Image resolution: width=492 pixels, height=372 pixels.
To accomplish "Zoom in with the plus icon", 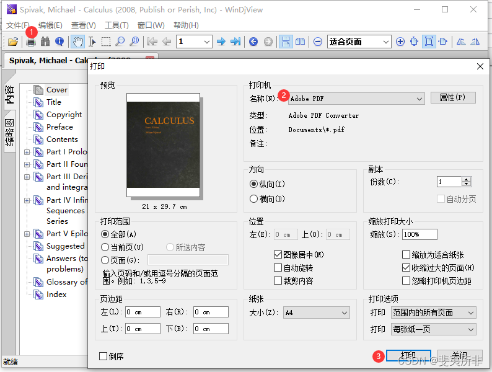I will click(x=400, y=42).
